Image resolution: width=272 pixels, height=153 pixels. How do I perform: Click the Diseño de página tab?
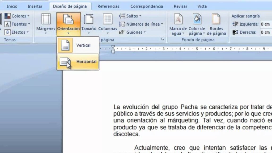click(70, 6)
